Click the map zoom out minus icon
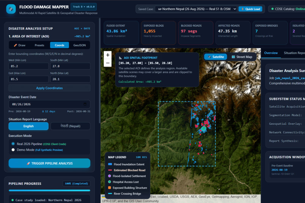The width and height of the screenshot is (305, 203). 107,63
